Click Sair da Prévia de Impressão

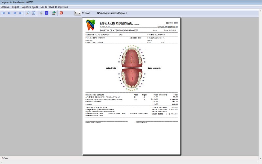click(54, 7)
